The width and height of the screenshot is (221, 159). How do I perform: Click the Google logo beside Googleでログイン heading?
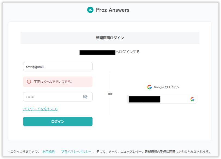point(149,87)
